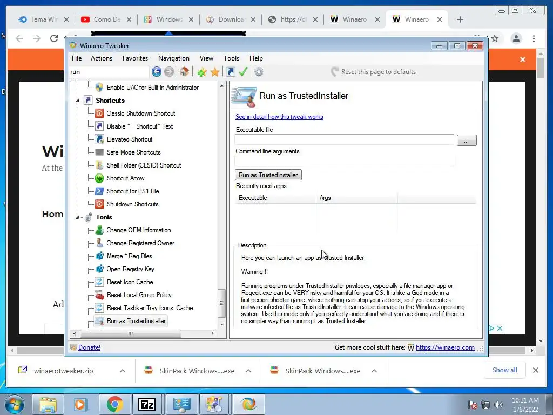Click the Classic Shutdown Shortcut icon
Image resolution: width=553 pixels, height=415 pixels.
(99, 113)
